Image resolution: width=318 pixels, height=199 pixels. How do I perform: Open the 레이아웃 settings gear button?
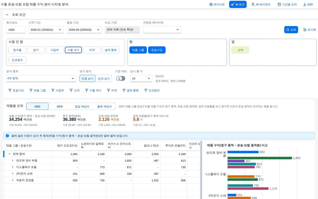217,4
